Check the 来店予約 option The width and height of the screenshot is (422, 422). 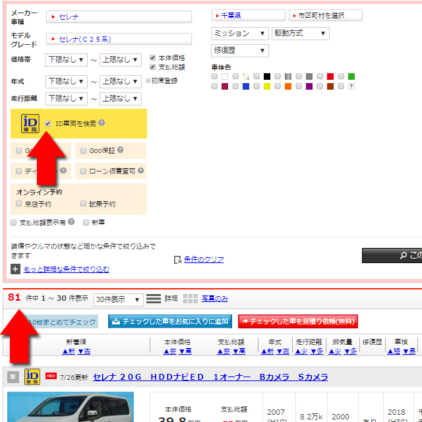click(x=18, y=204)
